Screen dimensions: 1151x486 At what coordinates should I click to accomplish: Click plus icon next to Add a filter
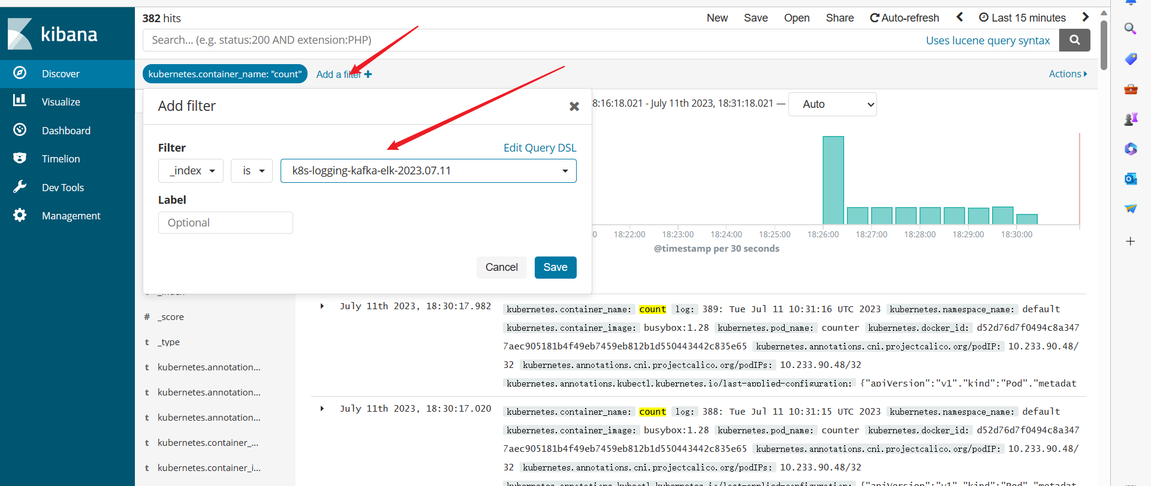tap(368, 74)
